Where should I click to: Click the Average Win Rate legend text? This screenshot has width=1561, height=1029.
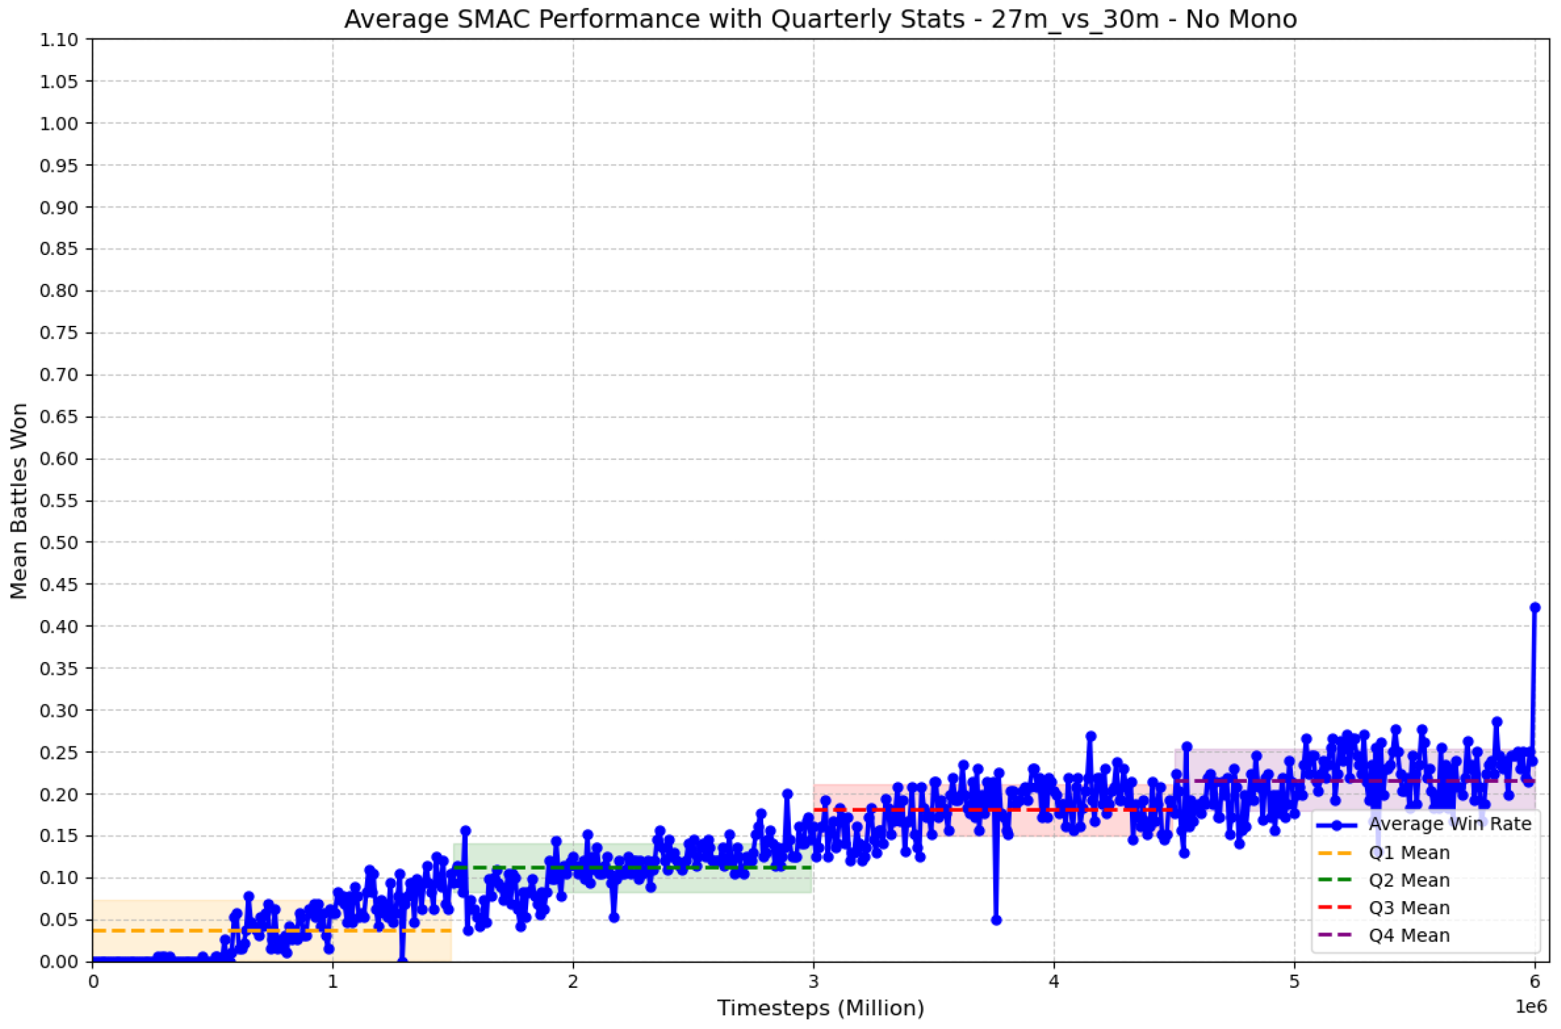pyautogui.click(x=1450, y=824)
